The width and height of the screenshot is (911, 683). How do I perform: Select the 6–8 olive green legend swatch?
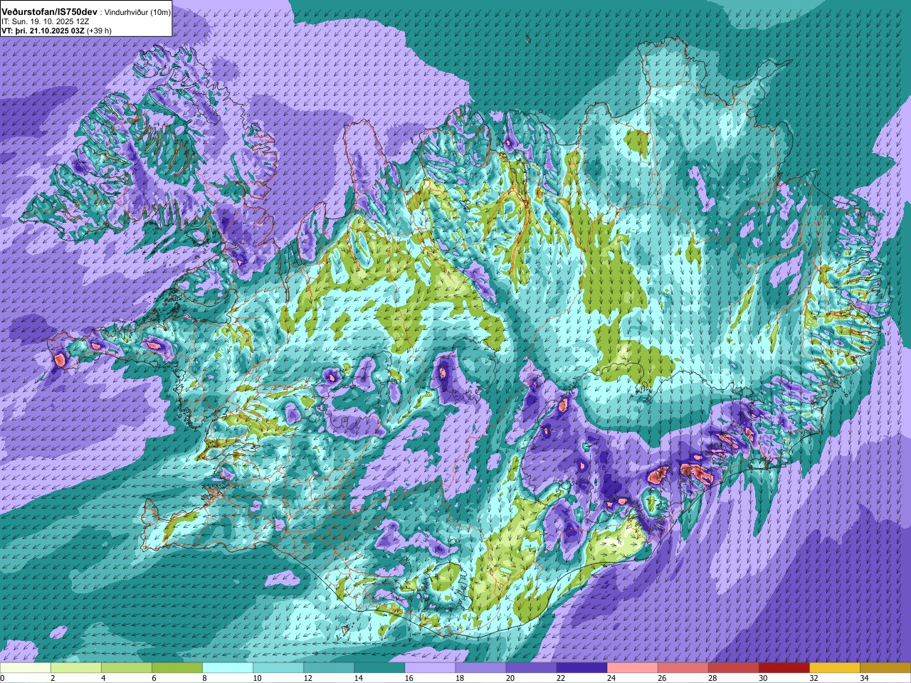[177, 668]
